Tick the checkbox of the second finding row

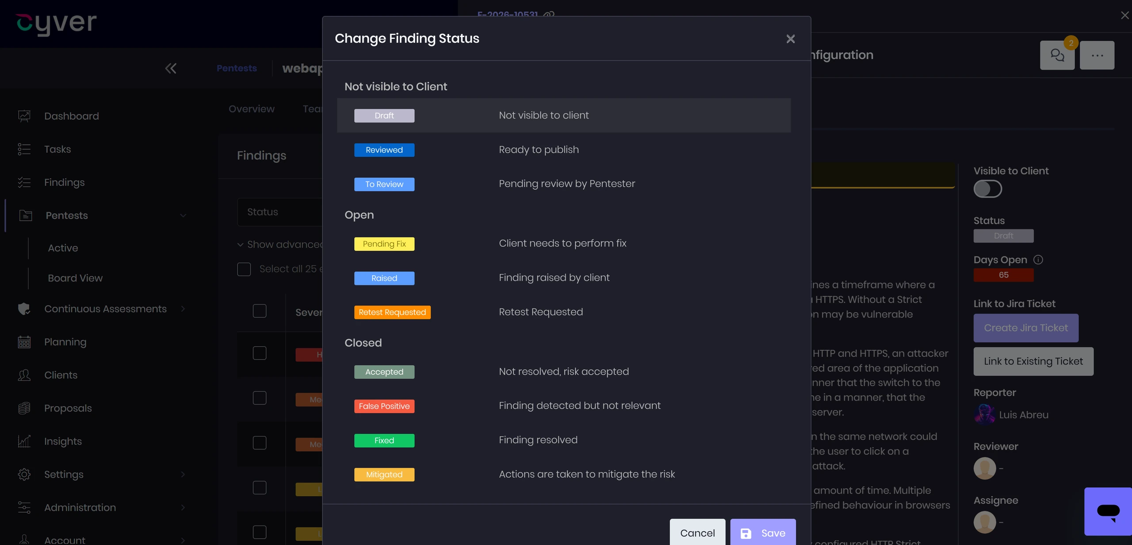(260, 398)
